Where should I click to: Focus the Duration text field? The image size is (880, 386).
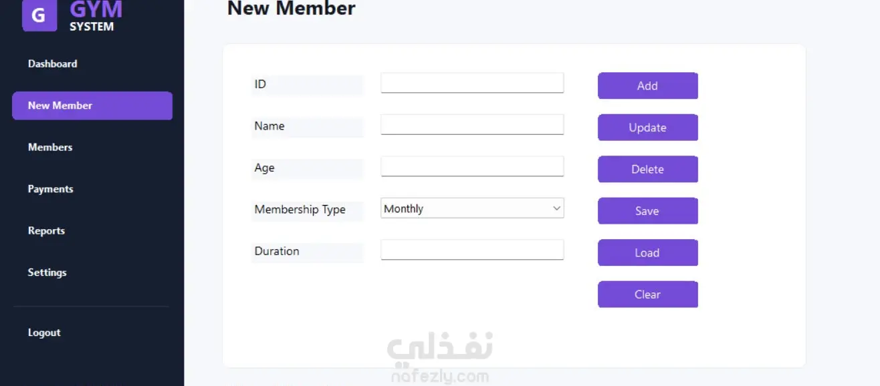(472, 250)
